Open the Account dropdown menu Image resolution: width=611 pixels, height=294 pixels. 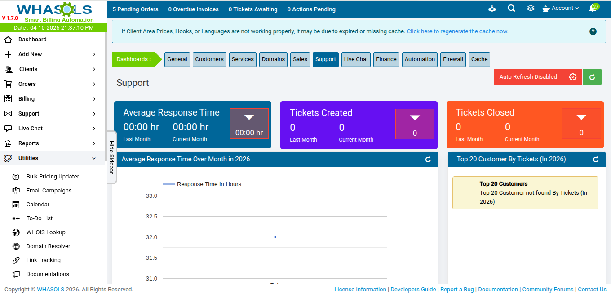[x=562, y=8]
